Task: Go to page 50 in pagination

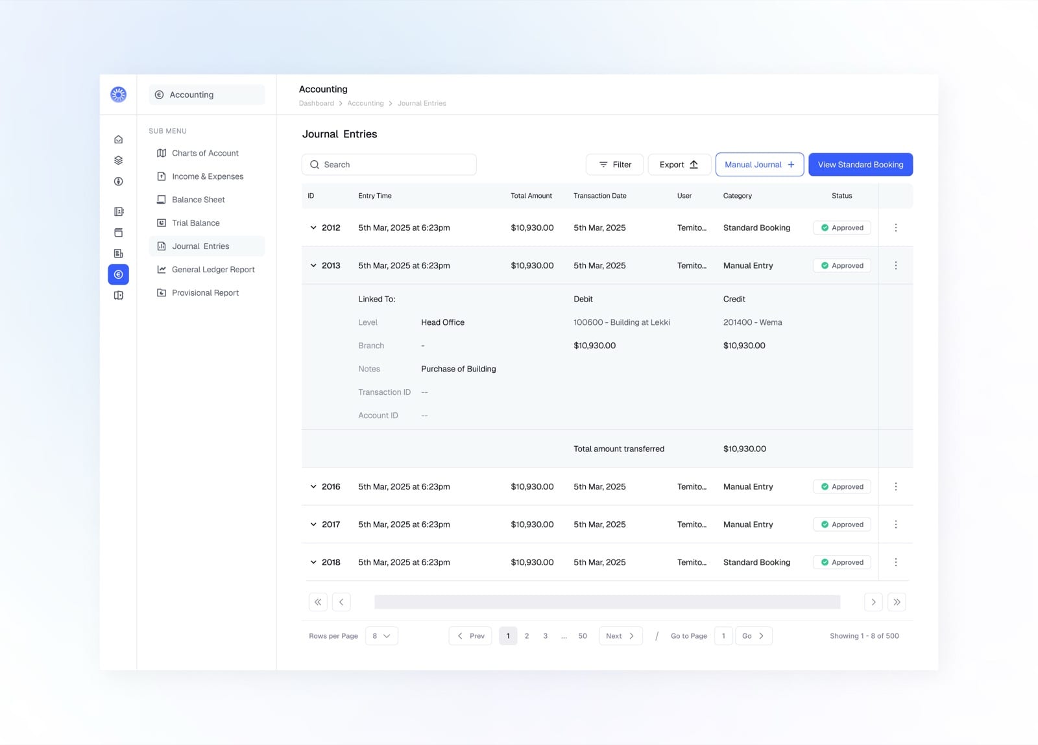Action: (583, 636)
